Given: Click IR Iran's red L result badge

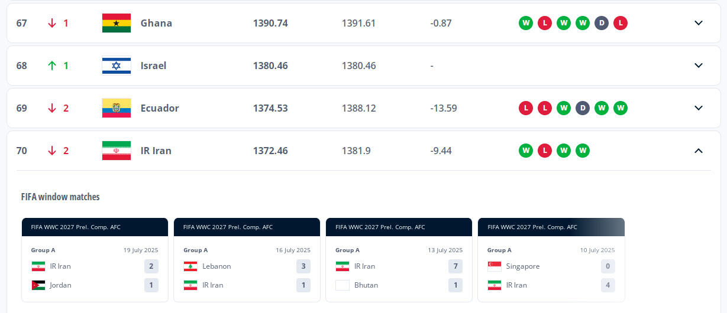Looking at the screenshot, I should coord(545,151).
